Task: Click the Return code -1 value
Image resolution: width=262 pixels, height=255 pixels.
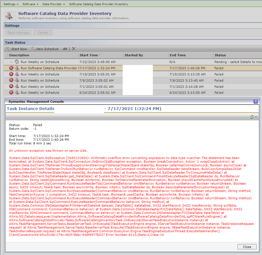Action: click(35, 129)
